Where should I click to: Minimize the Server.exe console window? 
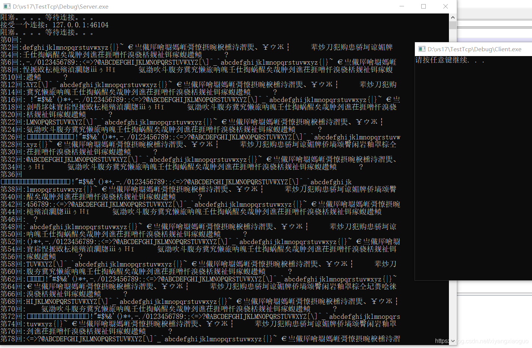(401, 6)
